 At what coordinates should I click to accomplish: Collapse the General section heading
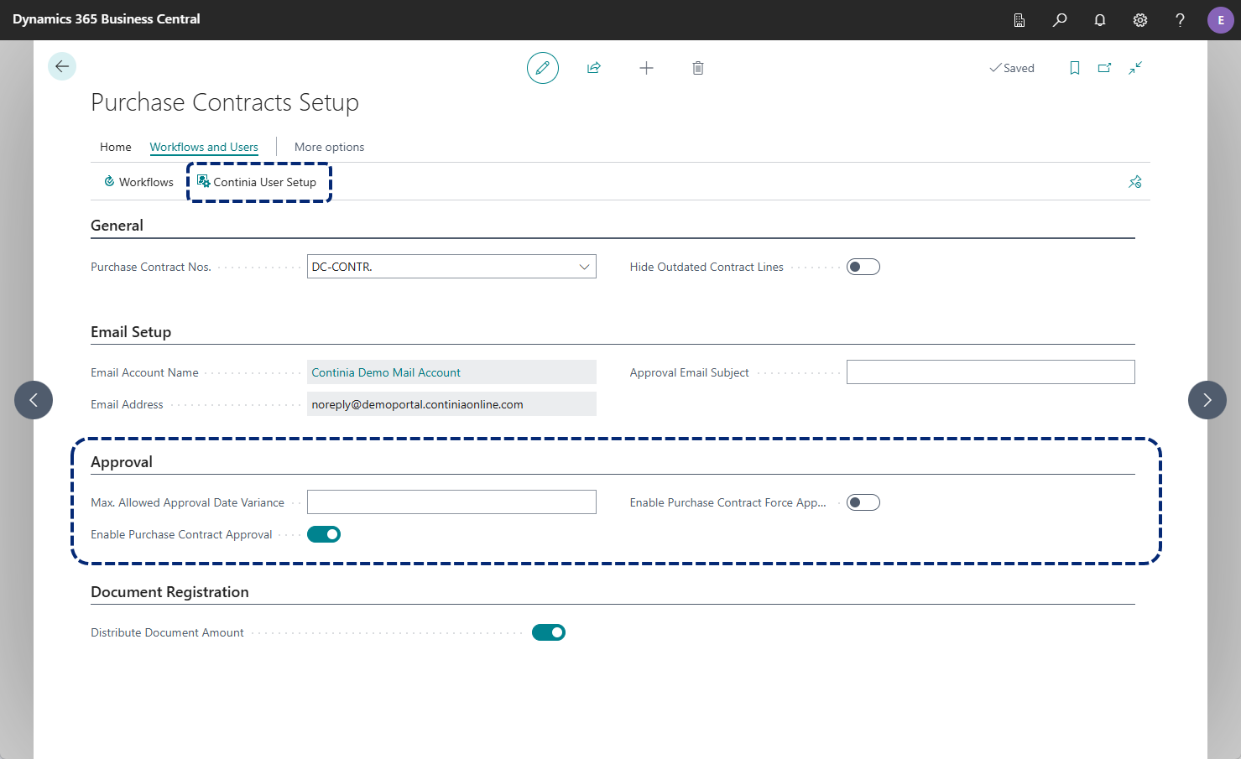pos(117,226)
